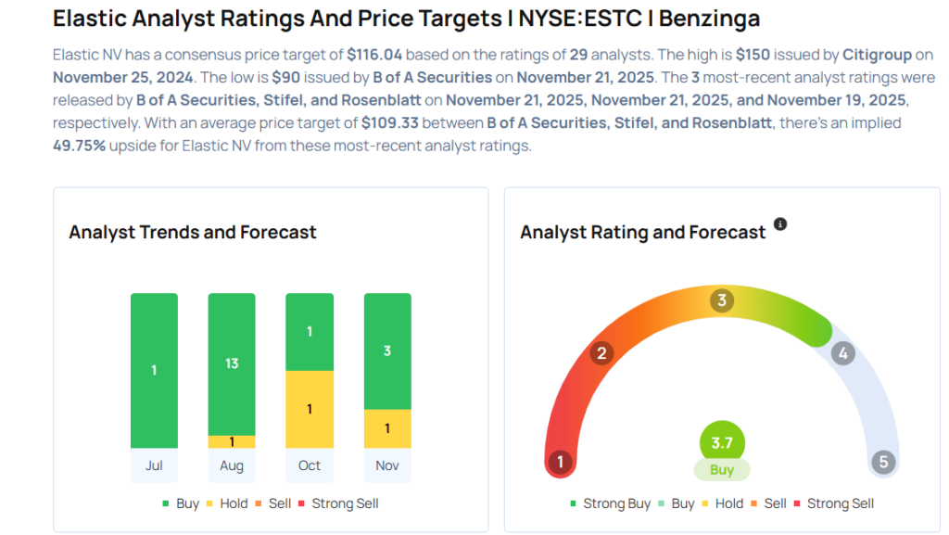Screen dimensions: 949x535
Task: Click the Aug bar segment showing 13 Buy ratings
Action: [x=232, y=363]
